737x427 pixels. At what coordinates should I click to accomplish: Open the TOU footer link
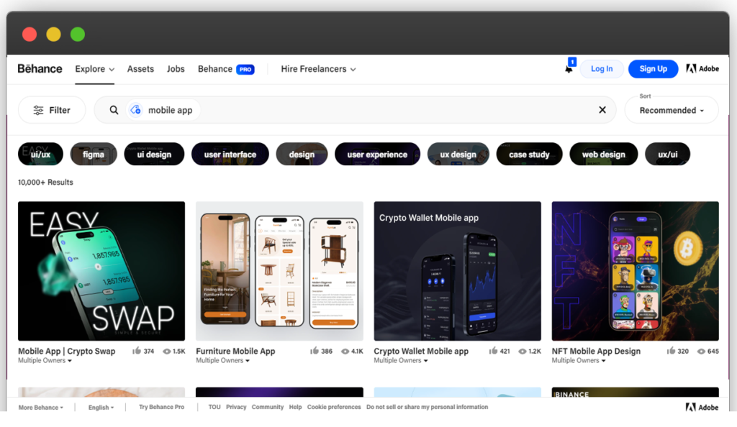214,408
